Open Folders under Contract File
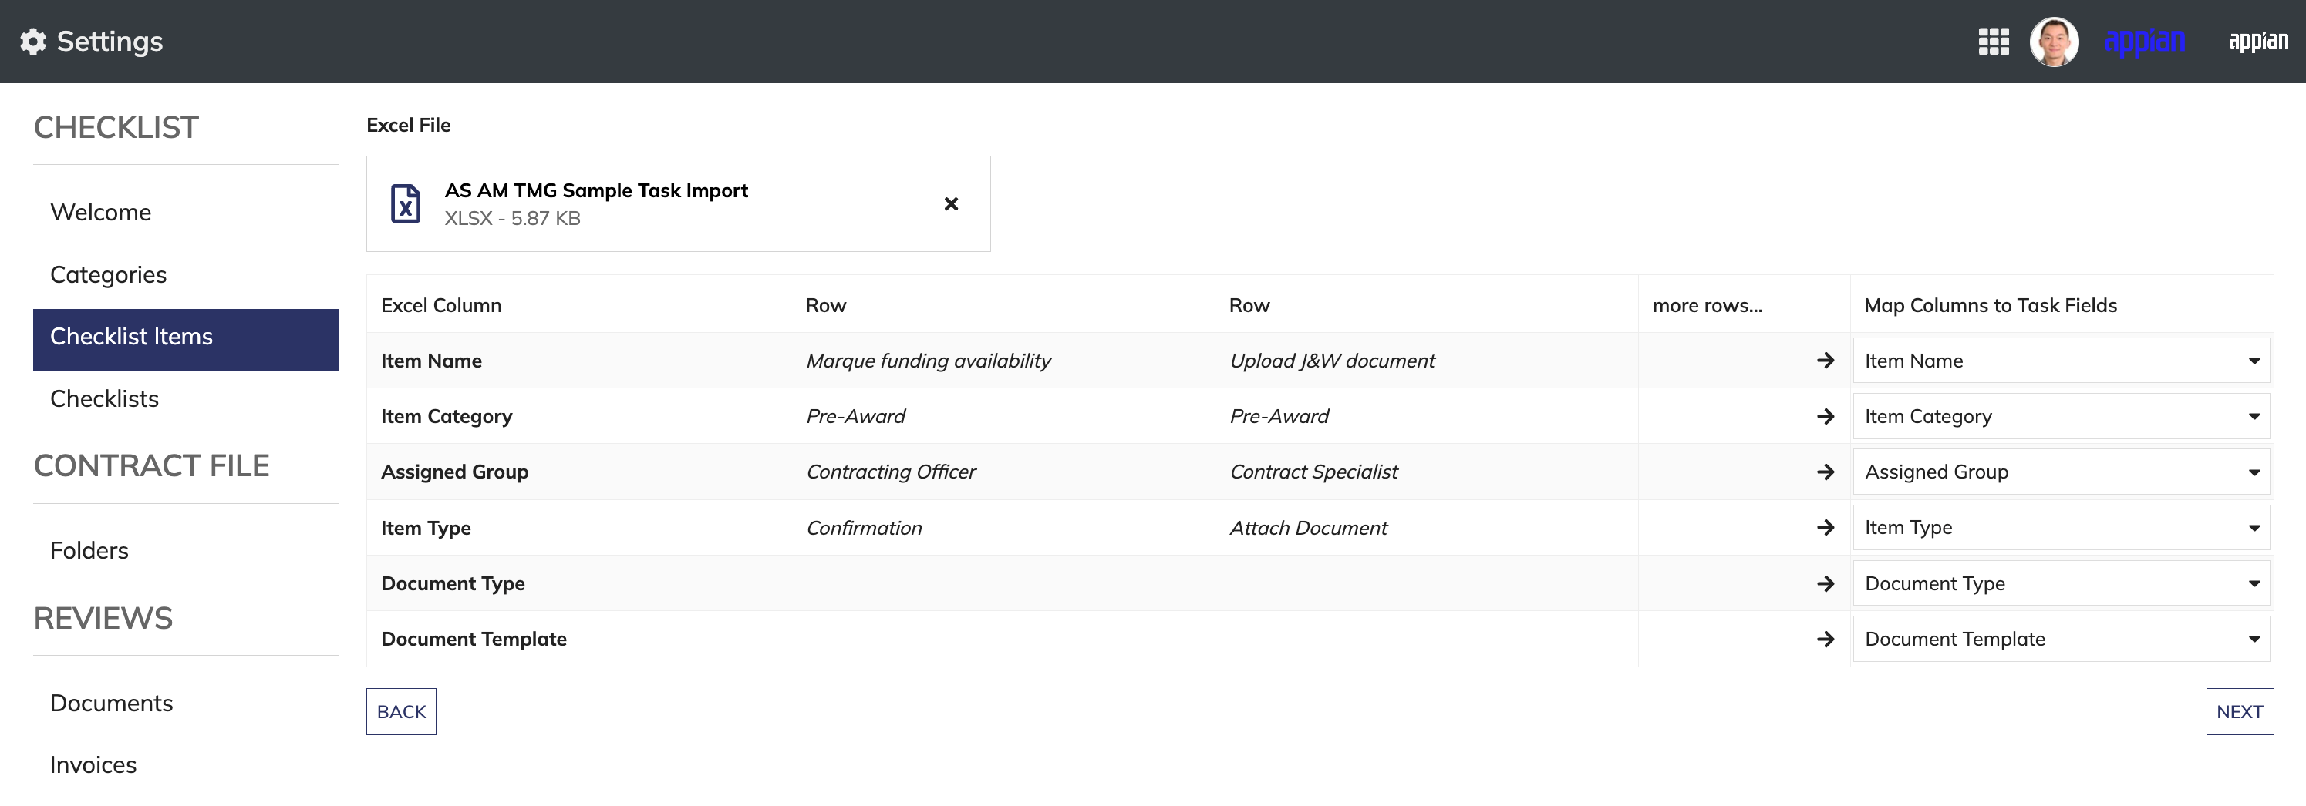The image size is (2306, 806). [x=185, y=550]
